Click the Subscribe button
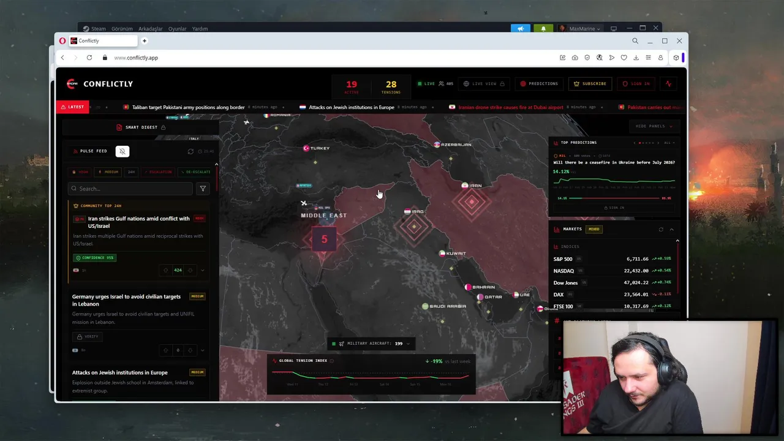 pos(590,84)
